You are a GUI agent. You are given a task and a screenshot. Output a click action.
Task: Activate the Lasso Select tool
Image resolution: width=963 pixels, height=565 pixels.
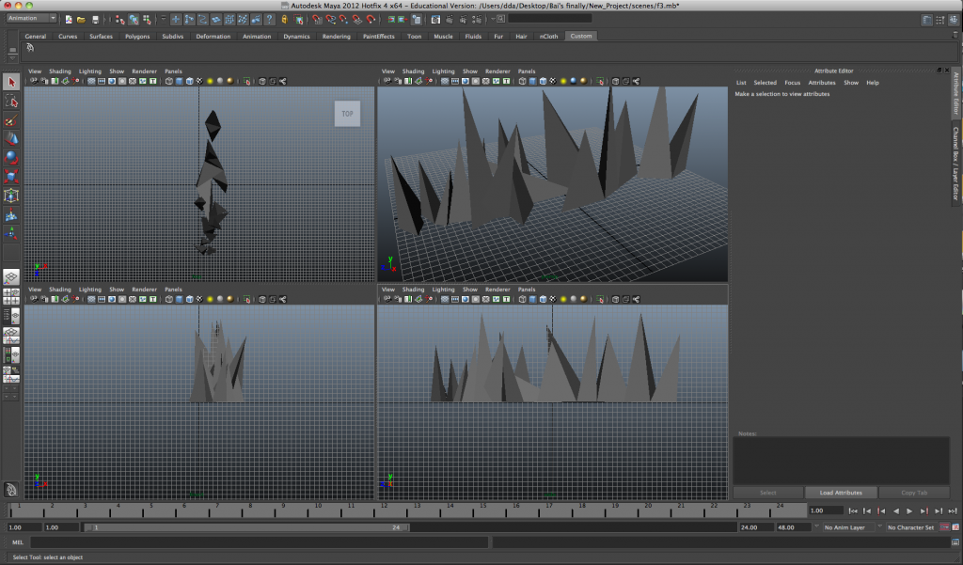[x=11, y=102]
